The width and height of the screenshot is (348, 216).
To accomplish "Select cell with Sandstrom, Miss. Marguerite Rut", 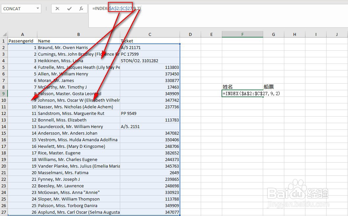I will click(x=79, y=113).
